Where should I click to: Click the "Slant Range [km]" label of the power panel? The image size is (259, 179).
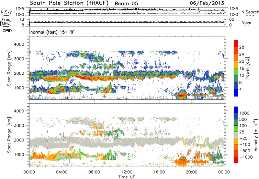pos(9,68)
